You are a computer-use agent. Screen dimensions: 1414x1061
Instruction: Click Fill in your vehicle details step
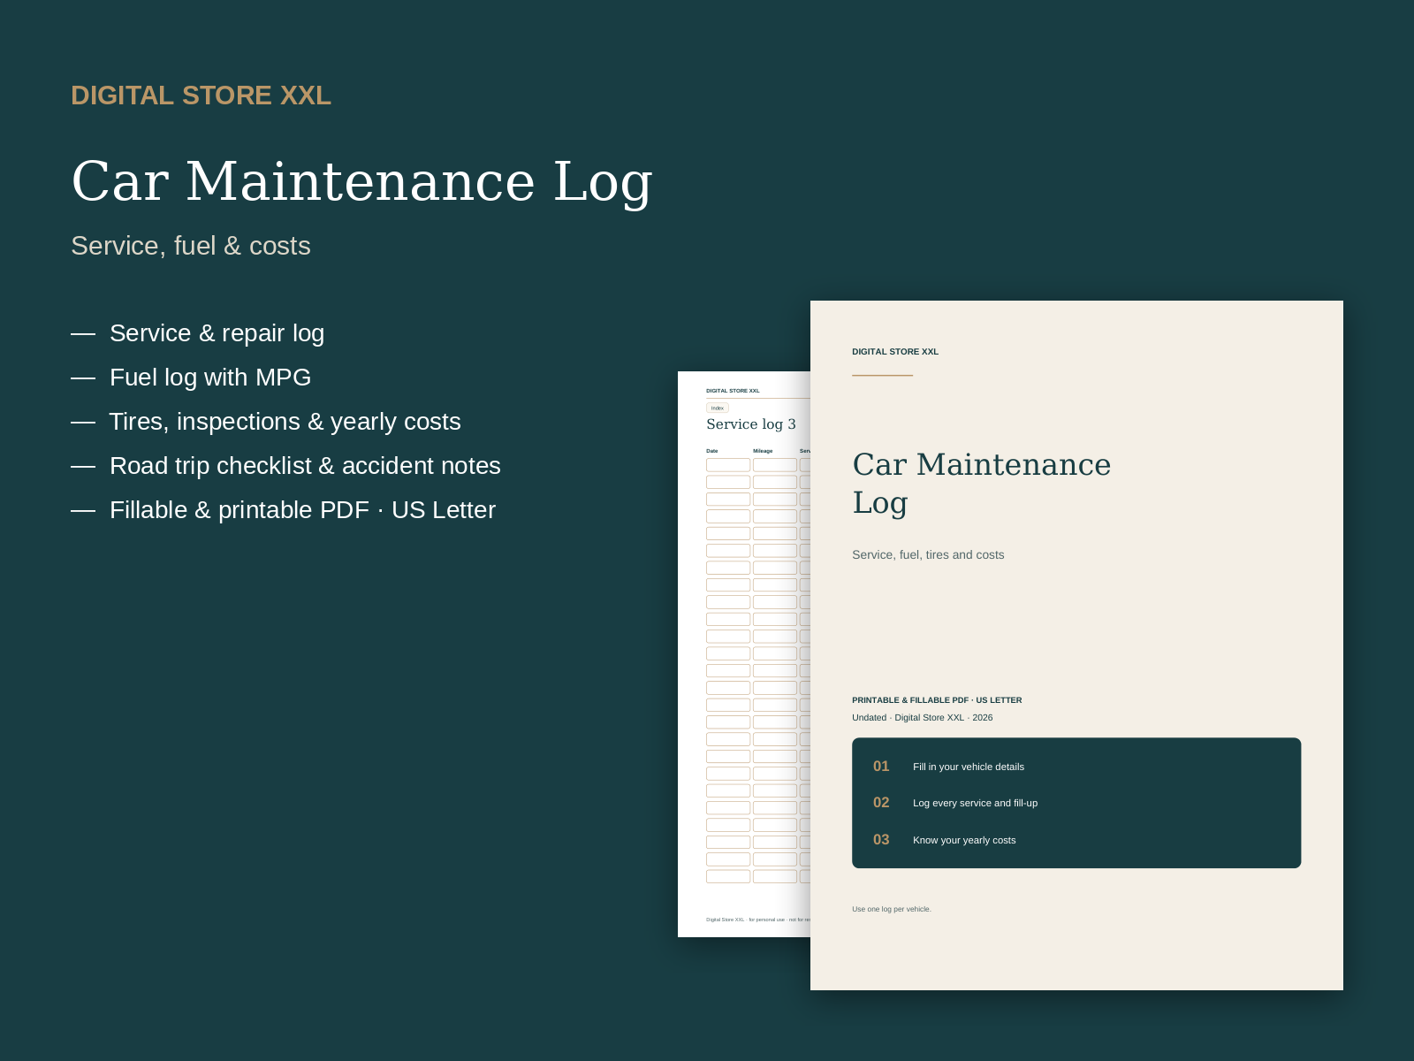pos(969,767)
